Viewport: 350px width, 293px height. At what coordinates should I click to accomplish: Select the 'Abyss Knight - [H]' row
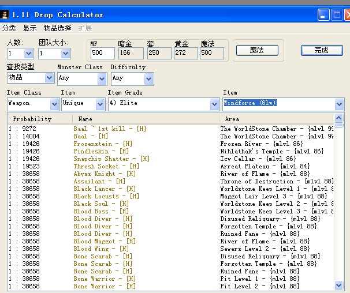(x=171, y=174)
